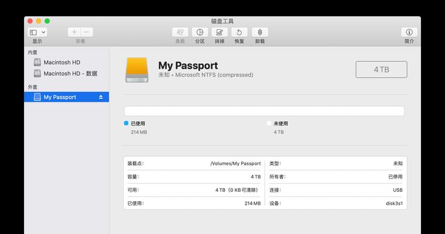Click the 已停用 owners value
445x234 pixels.
pos(395,177)
